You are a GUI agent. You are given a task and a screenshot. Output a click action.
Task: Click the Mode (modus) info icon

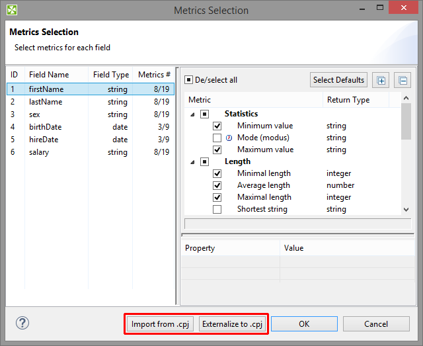230,138
